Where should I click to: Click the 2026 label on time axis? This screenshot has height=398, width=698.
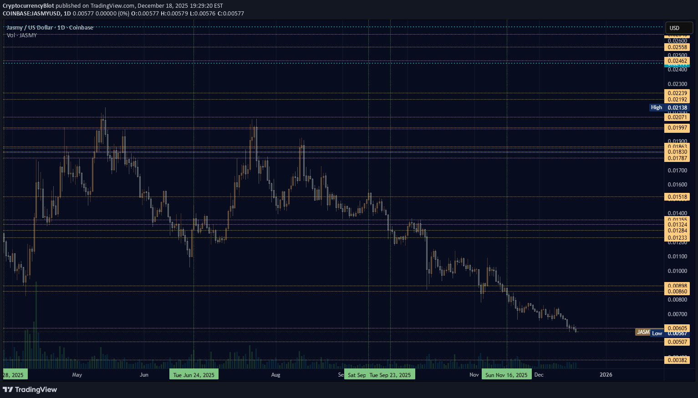(606, 375)
